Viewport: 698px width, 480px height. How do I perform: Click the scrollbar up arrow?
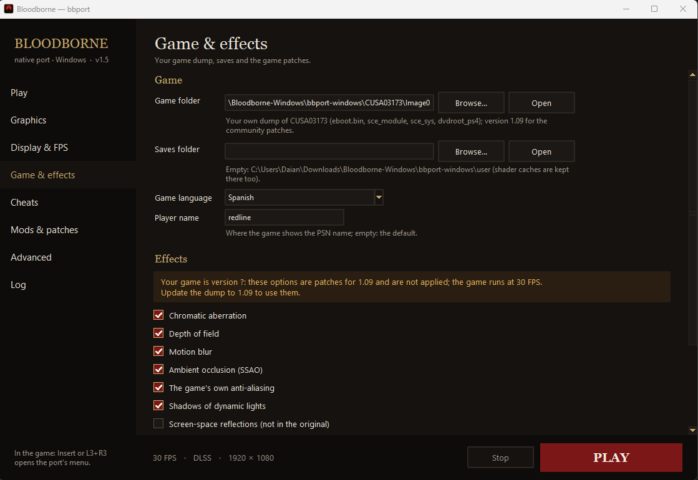click(x=692, y=75)
